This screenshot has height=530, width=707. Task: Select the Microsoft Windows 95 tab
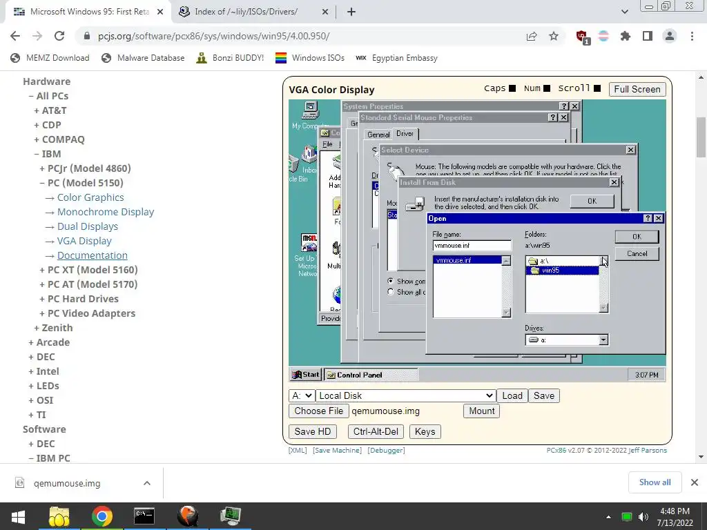88,12
